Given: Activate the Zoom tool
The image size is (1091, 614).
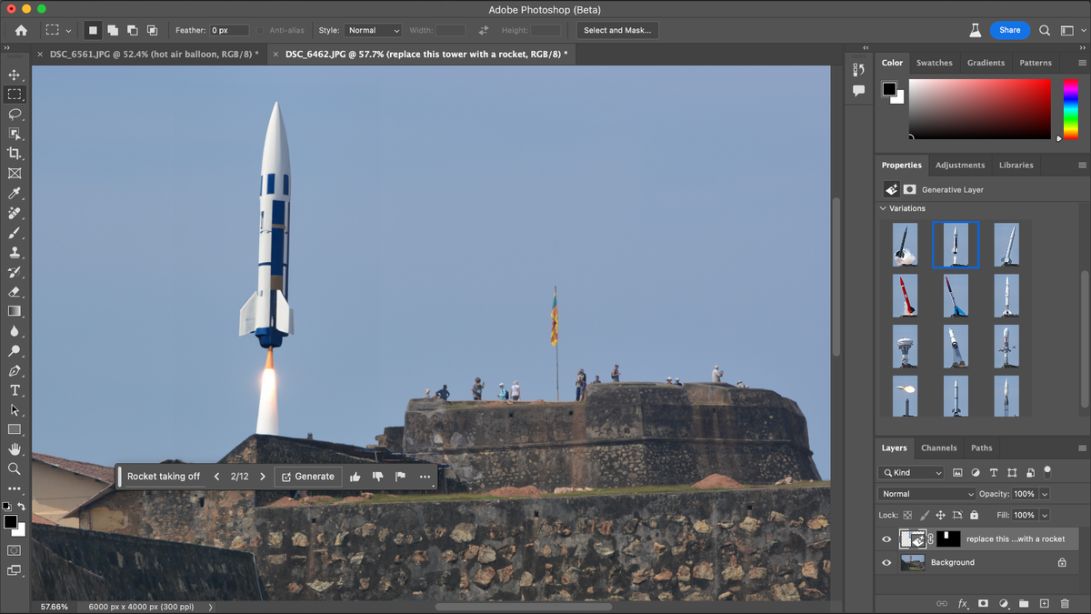Looking at the screenshot, I should pyautogui.click(x=15, y=469).
